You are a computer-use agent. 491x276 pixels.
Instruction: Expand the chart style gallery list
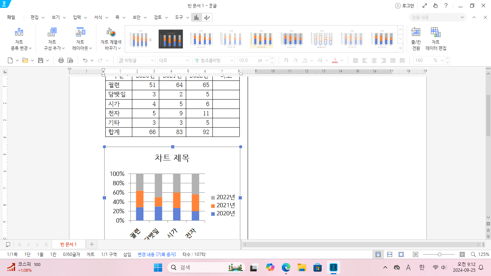(400, 48)
